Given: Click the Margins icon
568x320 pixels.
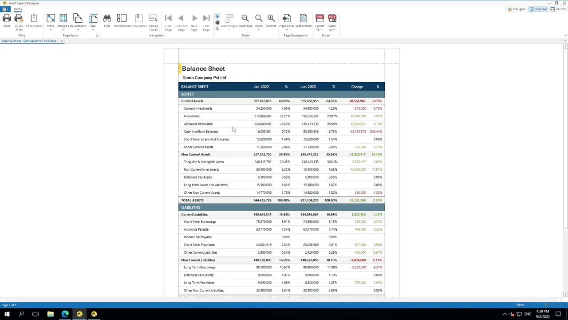Looking at the screenshot, I should (63, 18).
